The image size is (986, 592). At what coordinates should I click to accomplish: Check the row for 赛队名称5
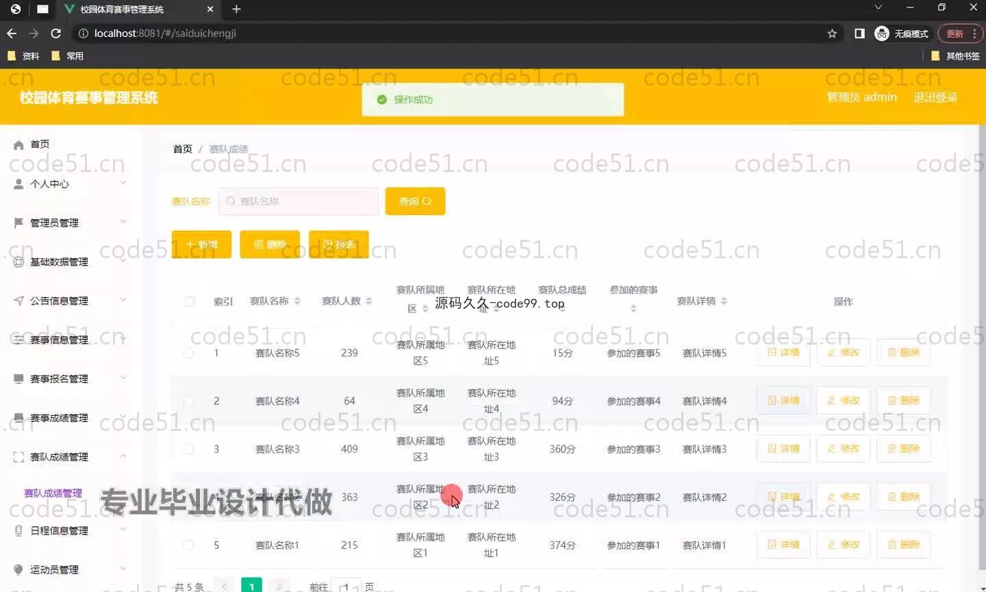click(x=188, y=353)
